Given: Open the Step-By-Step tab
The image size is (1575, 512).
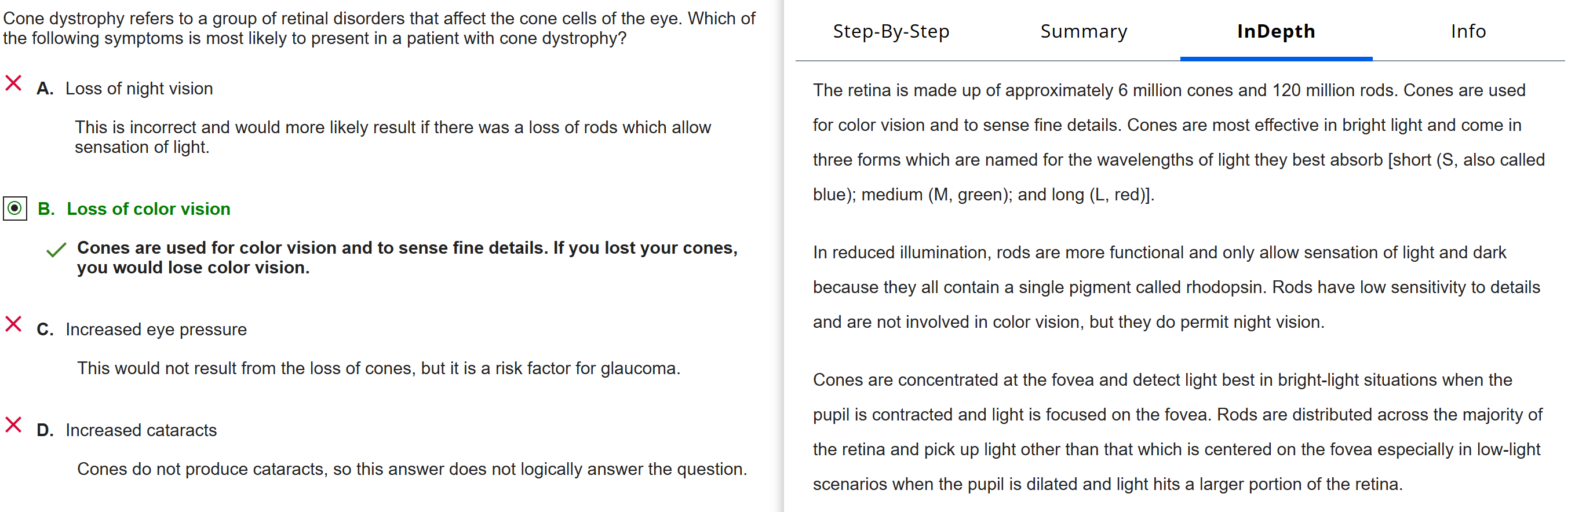Looking at the screenshot, I should click(891, 31).
